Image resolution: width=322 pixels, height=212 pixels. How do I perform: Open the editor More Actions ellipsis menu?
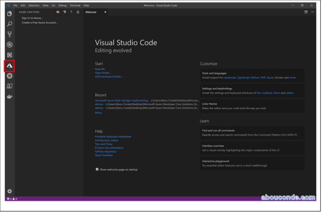[312, 12]
